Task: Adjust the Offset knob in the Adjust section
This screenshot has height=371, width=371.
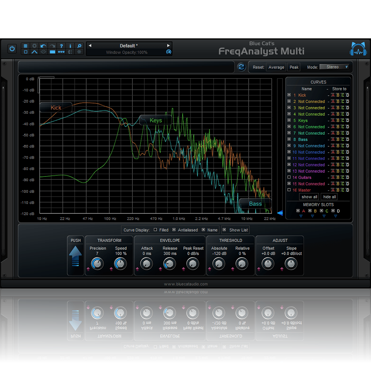Action: pyautogui.click(x=268, y=264)
